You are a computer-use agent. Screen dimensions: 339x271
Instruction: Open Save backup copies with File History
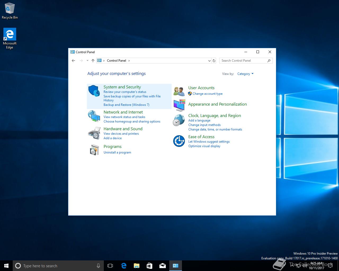coord(132,98)
